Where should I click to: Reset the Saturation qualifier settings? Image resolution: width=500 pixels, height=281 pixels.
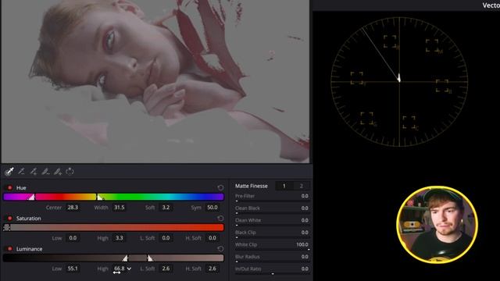coord(220,219)
